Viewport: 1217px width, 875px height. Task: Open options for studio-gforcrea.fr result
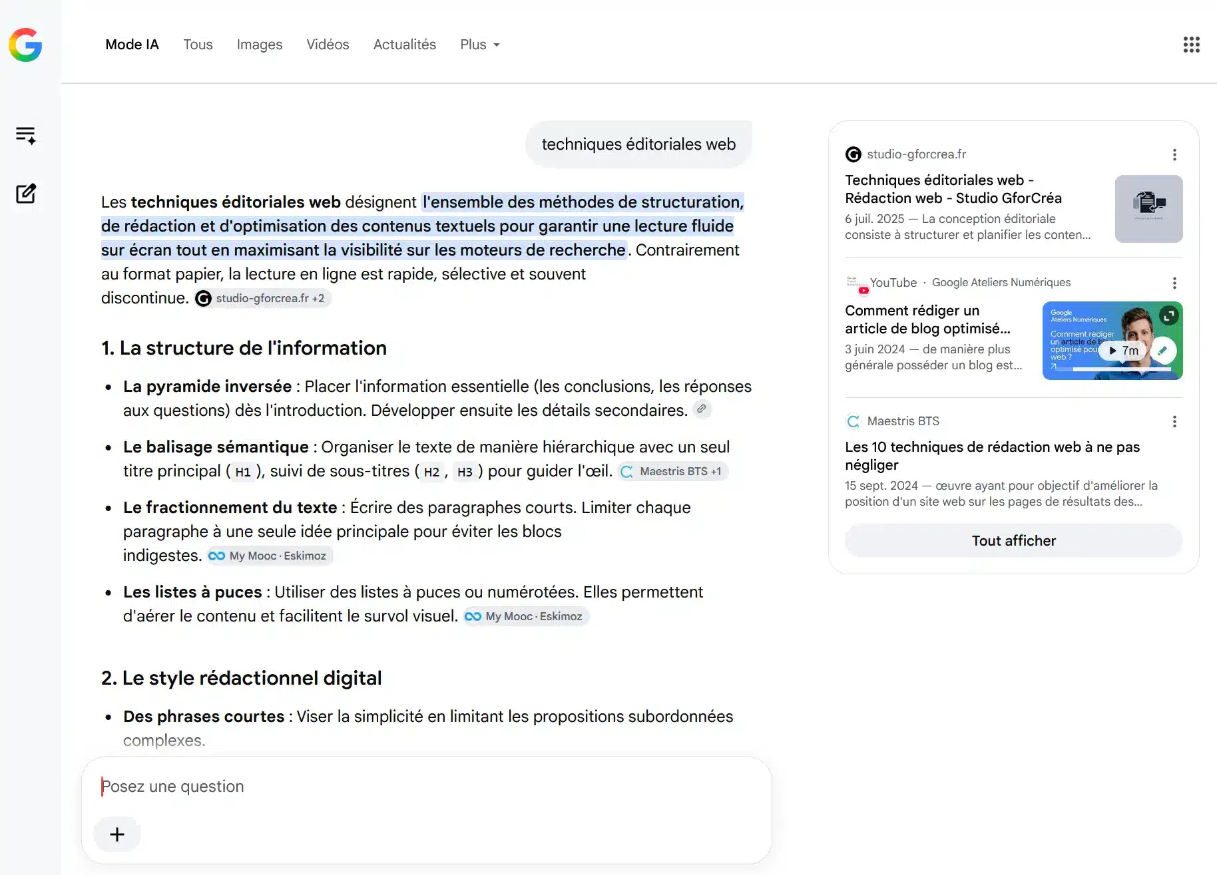pos(1174,154)
